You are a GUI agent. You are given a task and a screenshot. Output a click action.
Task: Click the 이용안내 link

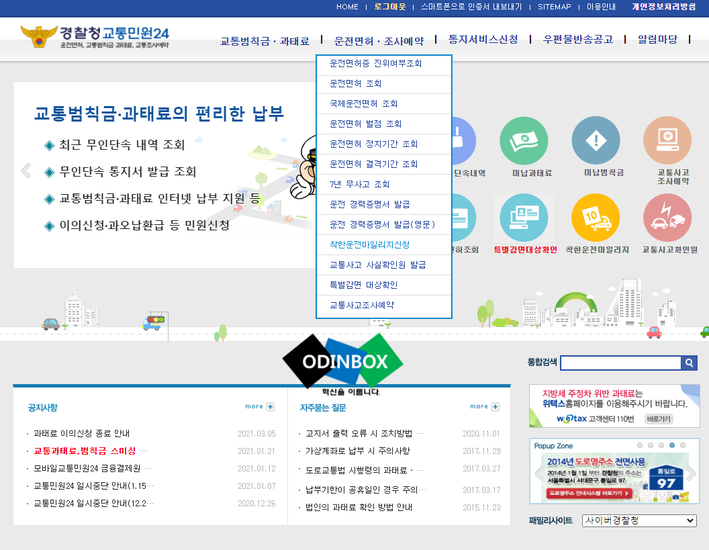(x=601, y=7)
